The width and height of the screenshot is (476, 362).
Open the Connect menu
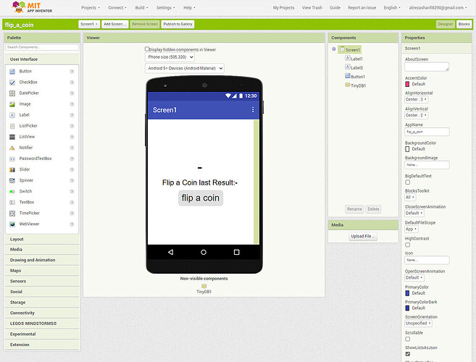click(117, 7)
